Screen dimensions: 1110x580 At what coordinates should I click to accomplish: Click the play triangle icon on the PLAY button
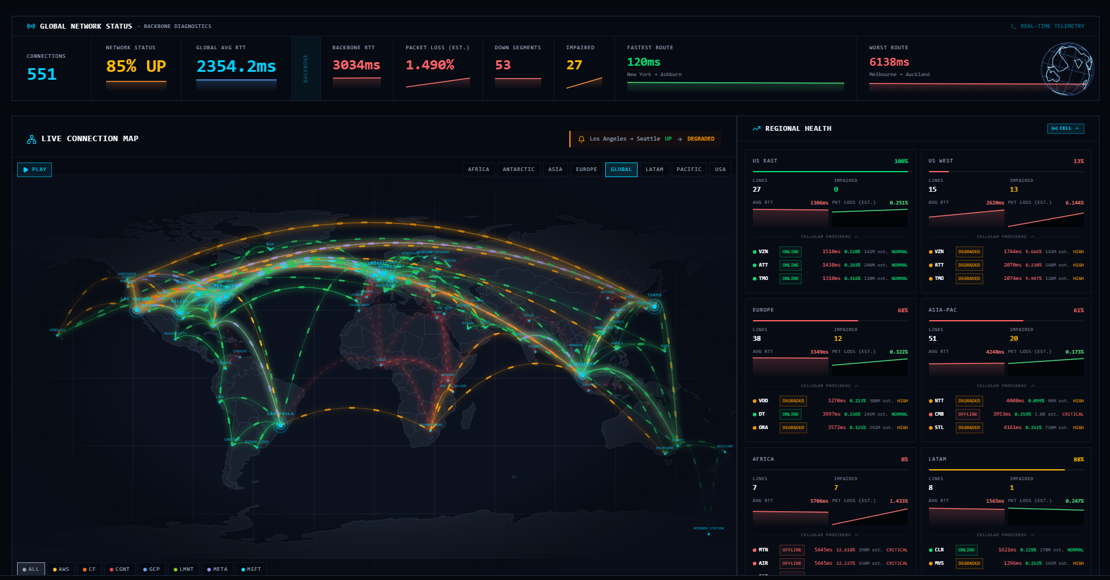pyautogui.click(x=25, y=170)
